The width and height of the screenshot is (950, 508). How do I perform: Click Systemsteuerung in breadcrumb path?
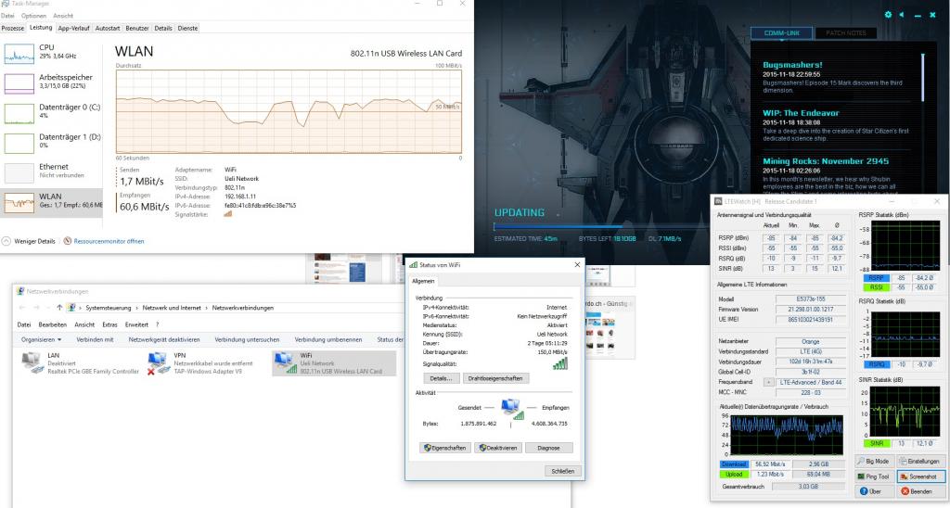[108, 308]
